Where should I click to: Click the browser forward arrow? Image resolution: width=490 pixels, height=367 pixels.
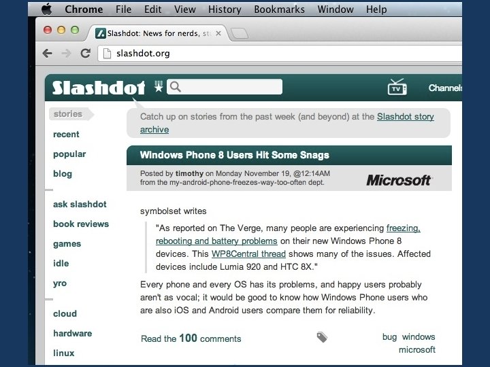click(x=66, y=54)
